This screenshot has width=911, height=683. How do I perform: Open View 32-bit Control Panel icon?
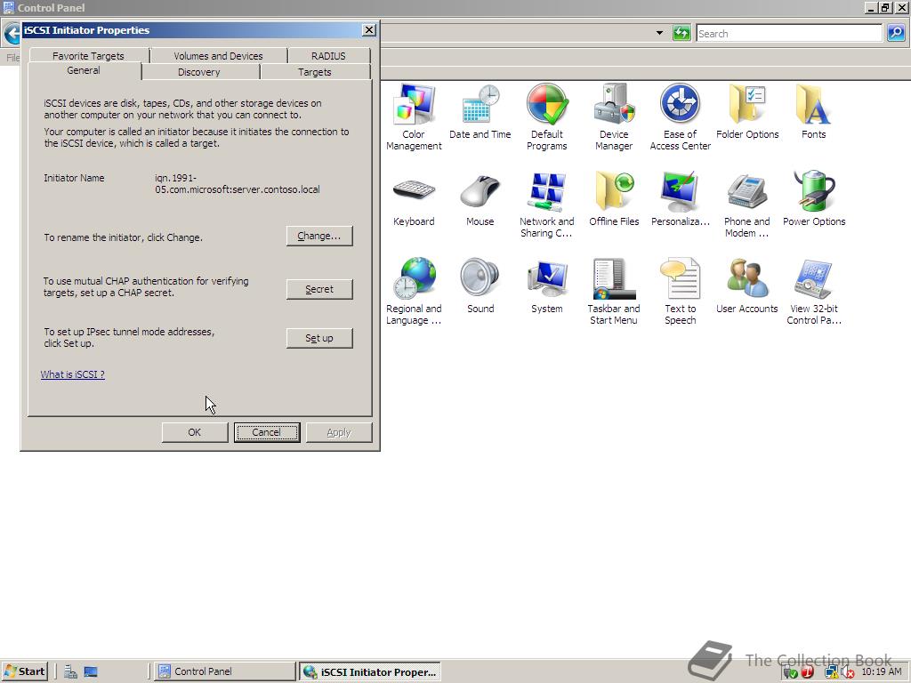click(813, 291)
